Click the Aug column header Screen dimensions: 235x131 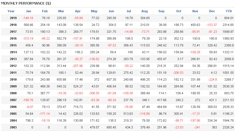point(144,11)
